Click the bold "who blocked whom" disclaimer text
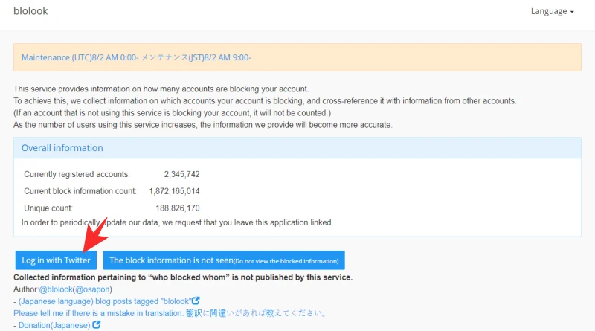595x331 pixels. (183, 277)
